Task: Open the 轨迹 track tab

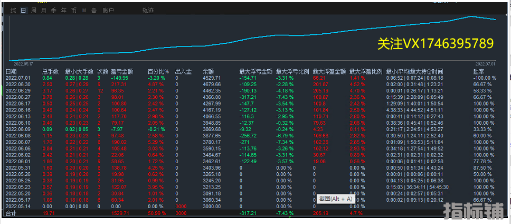Action: (149, 10)
